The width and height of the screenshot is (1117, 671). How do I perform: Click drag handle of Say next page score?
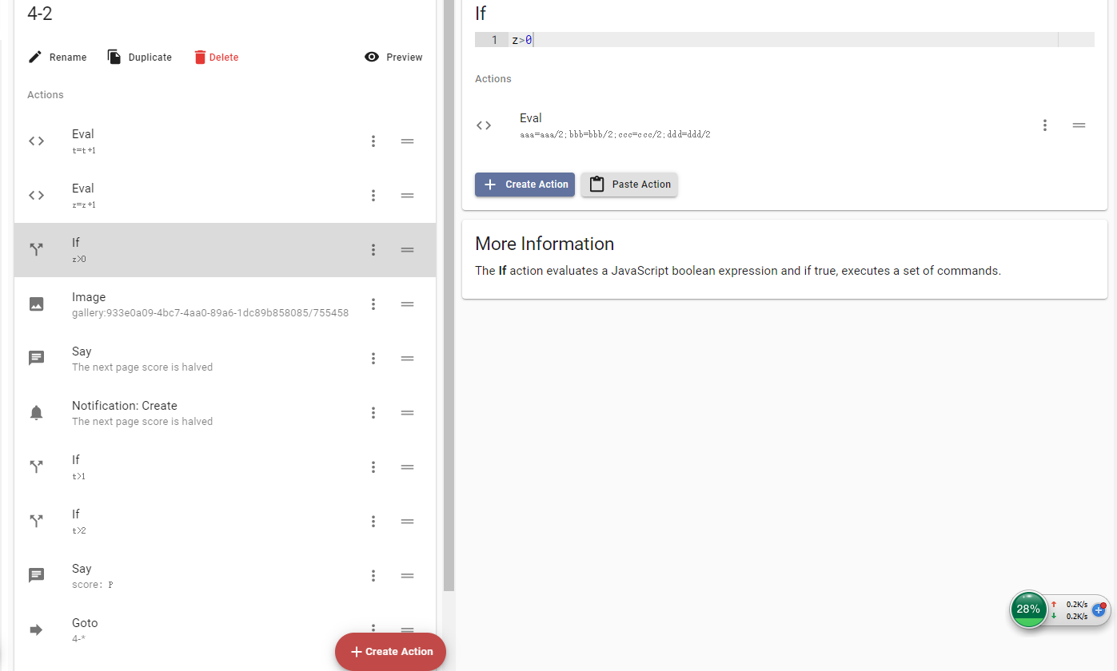tap(407, 359)
